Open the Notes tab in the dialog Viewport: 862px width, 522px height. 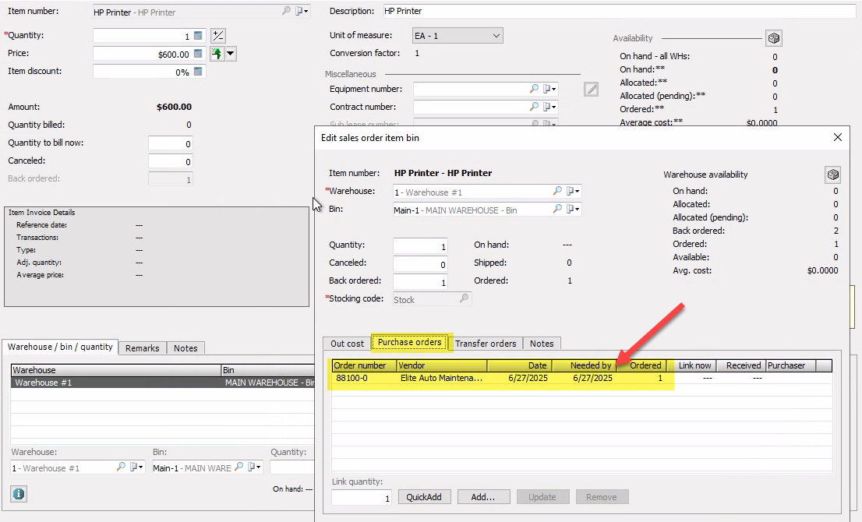(x=542, y=344)
